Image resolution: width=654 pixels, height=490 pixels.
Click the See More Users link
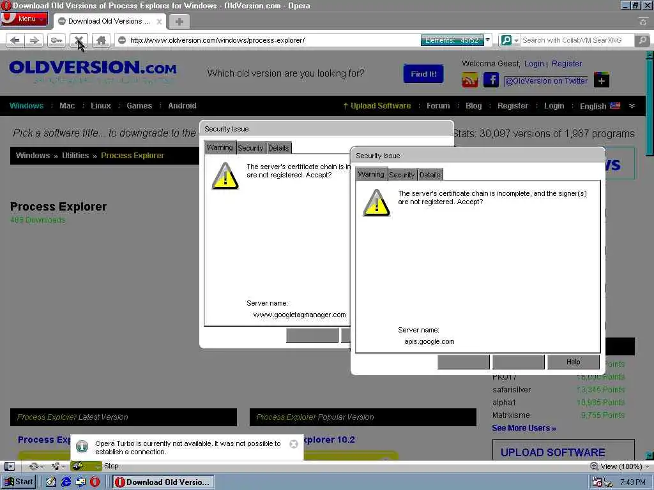524,428
